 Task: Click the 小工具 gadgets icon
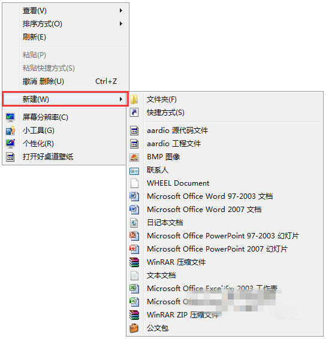10,131
